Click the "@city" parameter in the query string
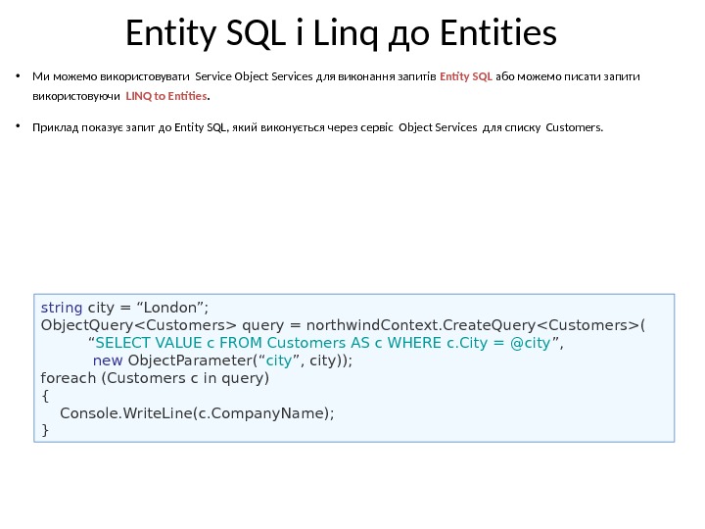 coord(532,342)
